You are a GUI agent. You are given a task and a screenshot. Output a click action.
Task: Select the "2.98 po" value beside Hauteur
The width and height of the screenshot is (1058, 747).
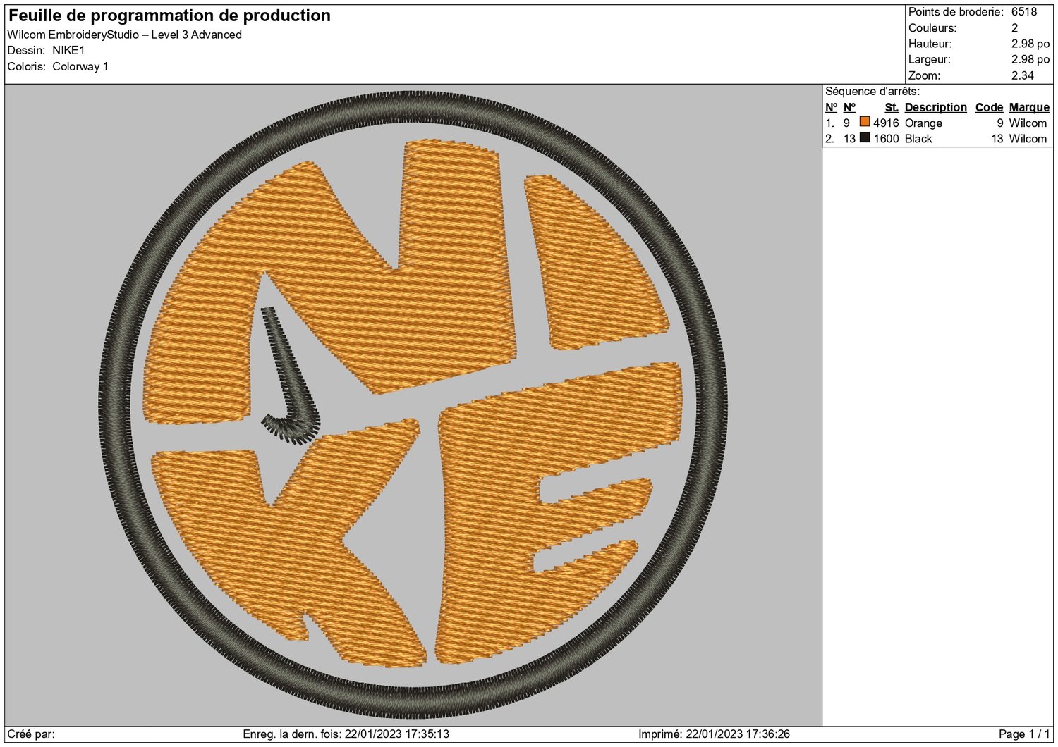pos(1030,44)
